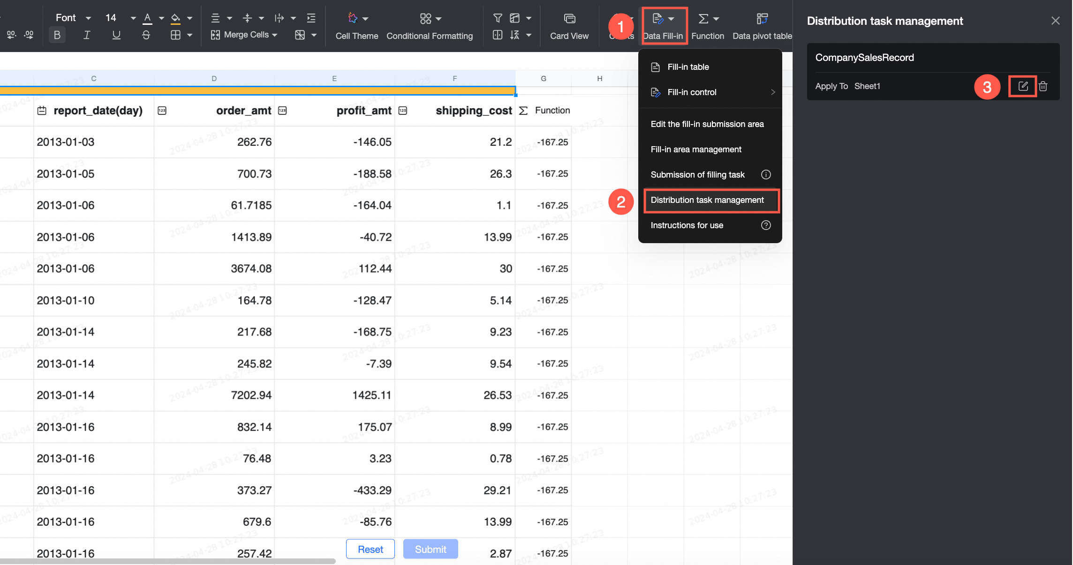Screen dimensions: 1073x565
Task: Select Distribution task management menu item
Action: (707, 200)
